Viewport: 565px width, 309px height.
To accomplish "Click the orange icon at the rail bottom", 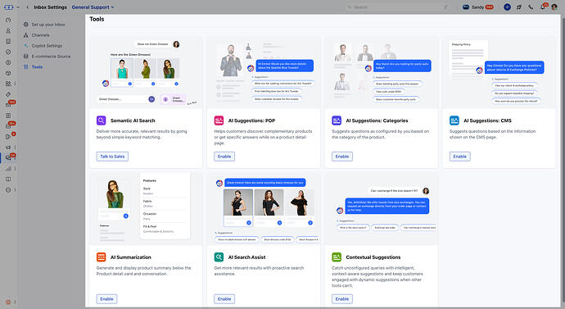I will [8, 302].
